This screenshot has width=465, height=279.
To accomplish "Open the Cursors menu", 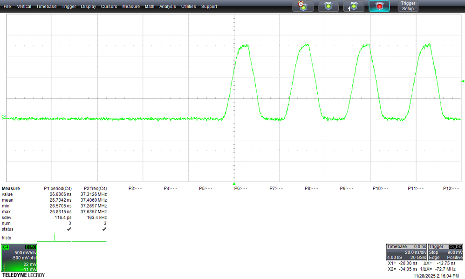I will tap(109, 6).
